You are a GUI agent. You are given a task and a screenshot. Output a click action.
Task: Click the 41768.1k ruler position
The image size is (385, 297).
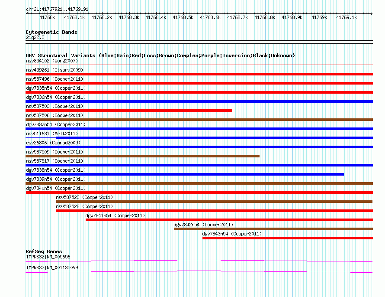[74, 17]
